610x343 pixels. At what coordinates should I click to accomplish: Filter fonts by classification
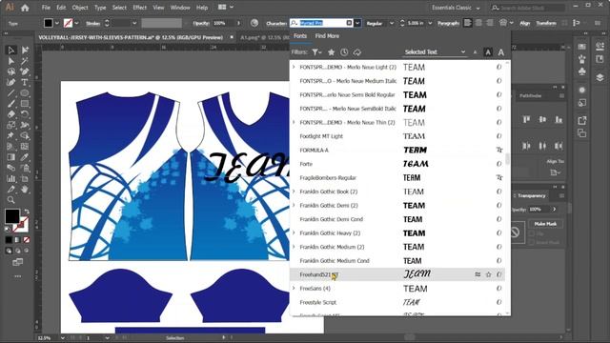316,51
